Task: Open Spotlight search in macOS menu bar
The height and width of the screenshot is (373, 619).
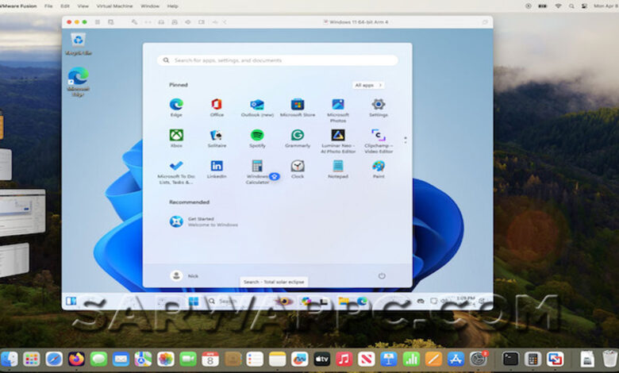Action: 571,6
